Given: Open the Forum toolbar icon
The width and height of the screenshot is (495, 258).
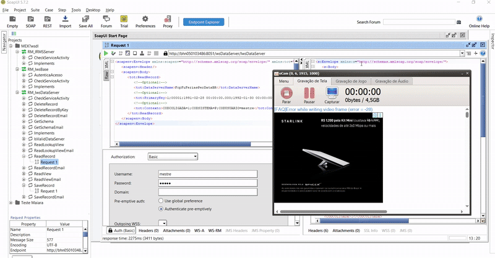Looking at the screenshot, I should click(x=106, y=19).
